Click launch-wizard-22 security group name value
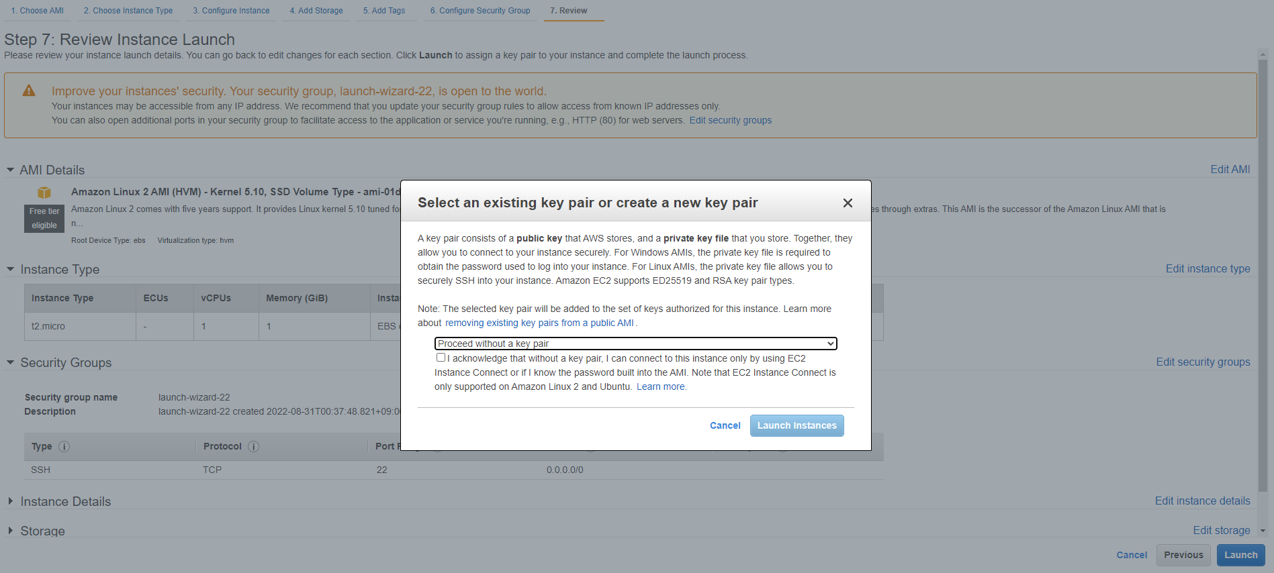The image size is (1274, 573). point(194,397)
